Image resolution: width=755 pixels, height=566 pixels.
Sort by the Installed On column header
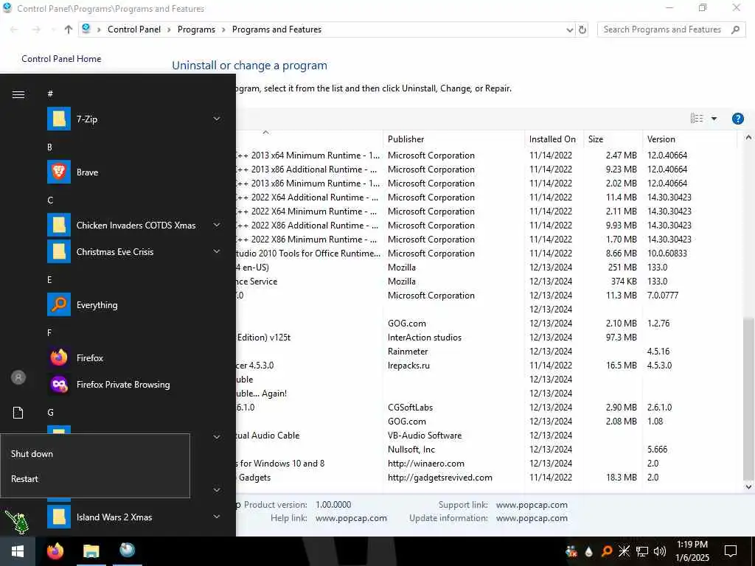[x=554, y=139]
